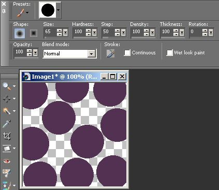Click the Size value field
This screenshot has width=219, height=190.
coord(50,32)
